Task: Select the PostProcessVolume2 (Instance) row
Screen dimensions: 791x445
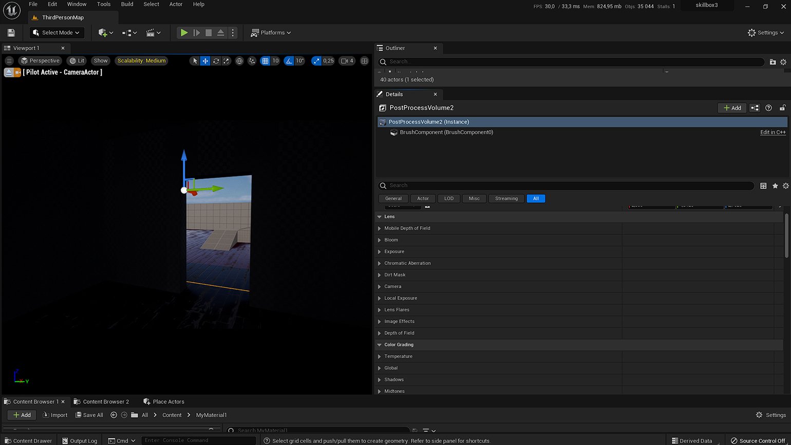Action: pos(582,122)
